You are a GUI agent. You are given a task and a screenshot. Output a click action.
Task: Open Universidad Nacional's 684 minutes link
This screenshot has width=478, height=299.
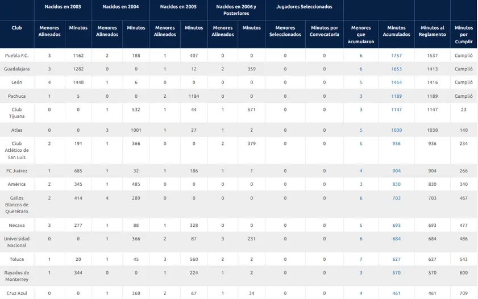(x=396, y=239)
